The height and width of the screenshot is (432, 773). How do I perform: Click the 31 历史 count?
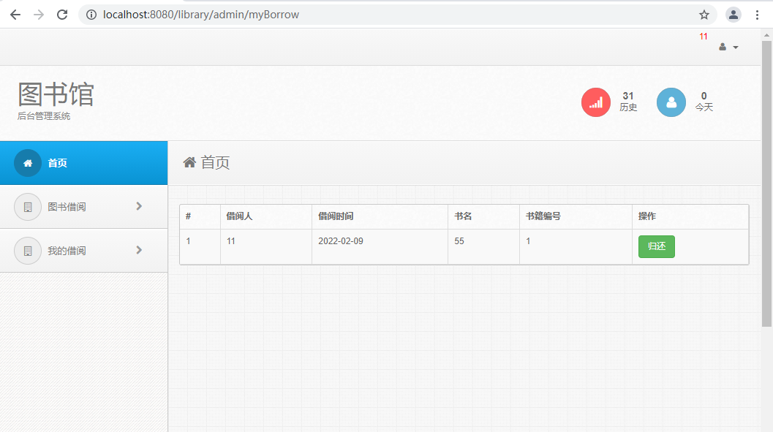628,102
